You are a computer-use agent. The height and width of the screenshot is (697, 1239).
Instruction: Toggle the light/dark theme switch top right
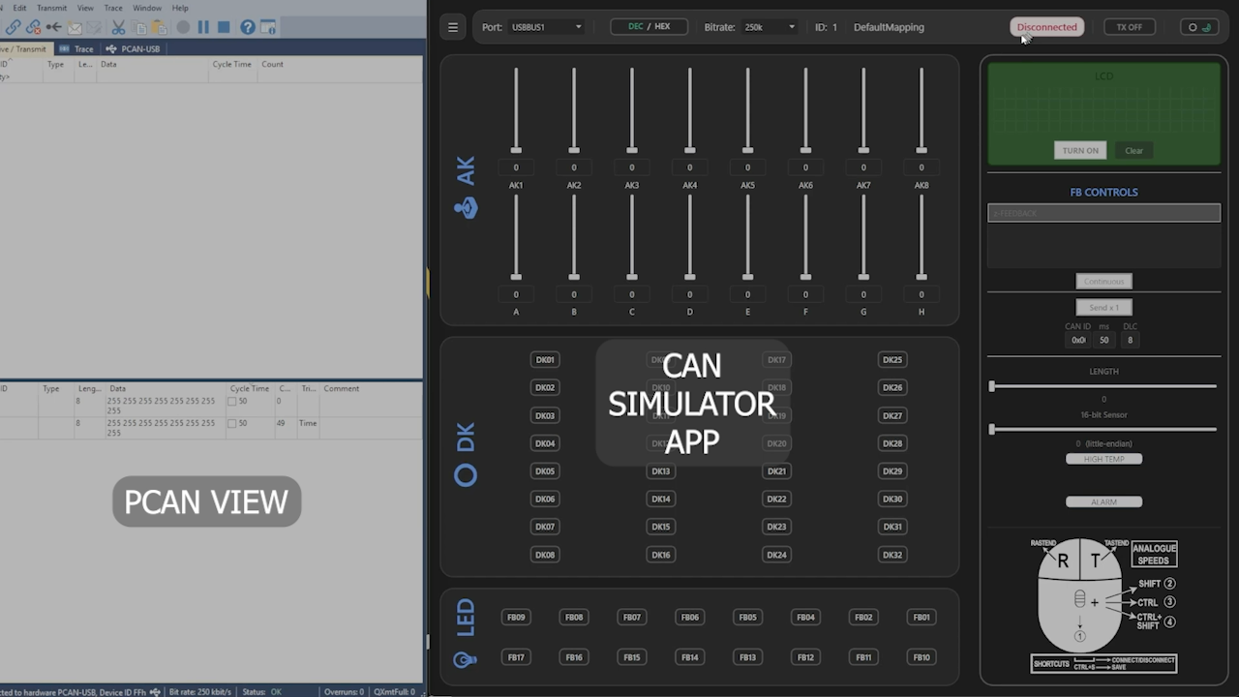click(x=1200, y=27)
